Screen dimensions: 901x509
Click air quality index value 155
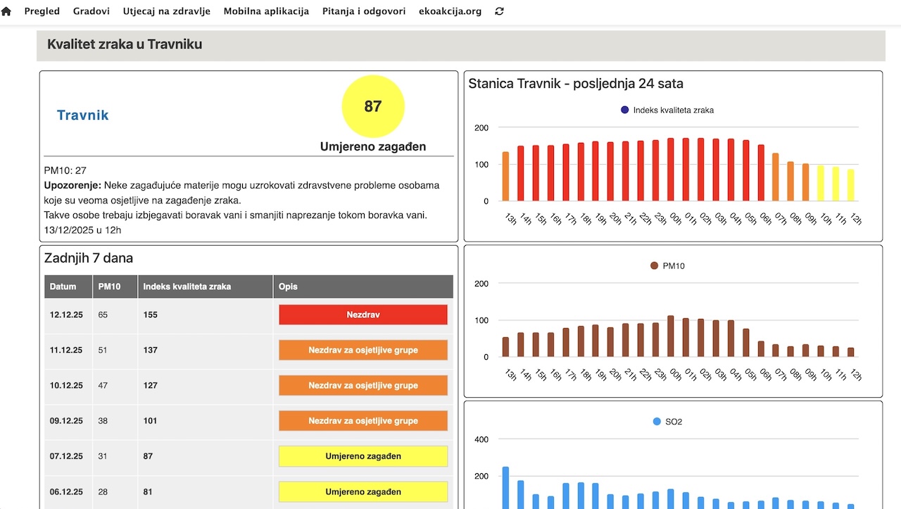pos(151,315)
